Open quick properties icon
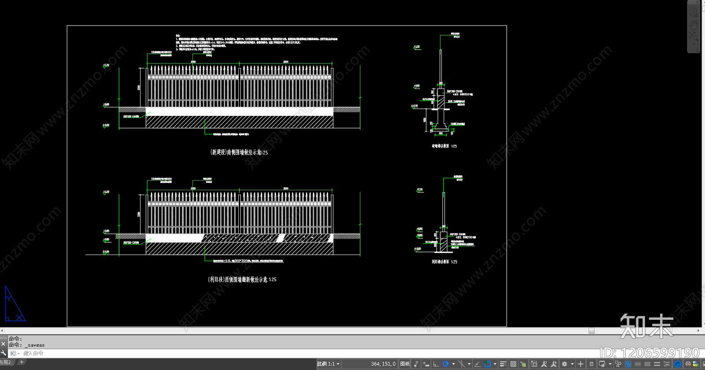Screen dimensions: 705x370 coord(591,364)
